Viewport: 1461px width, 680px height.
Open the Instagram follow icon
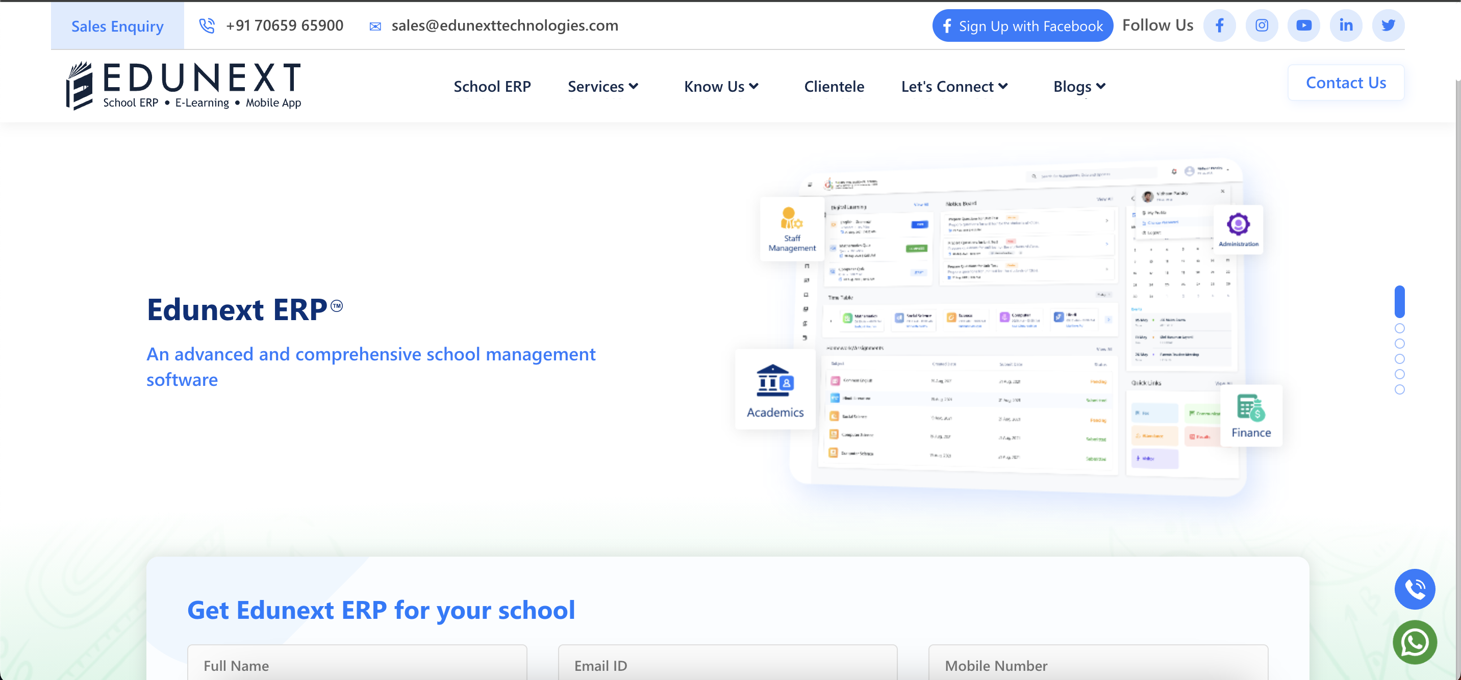tap(1262, 25)
